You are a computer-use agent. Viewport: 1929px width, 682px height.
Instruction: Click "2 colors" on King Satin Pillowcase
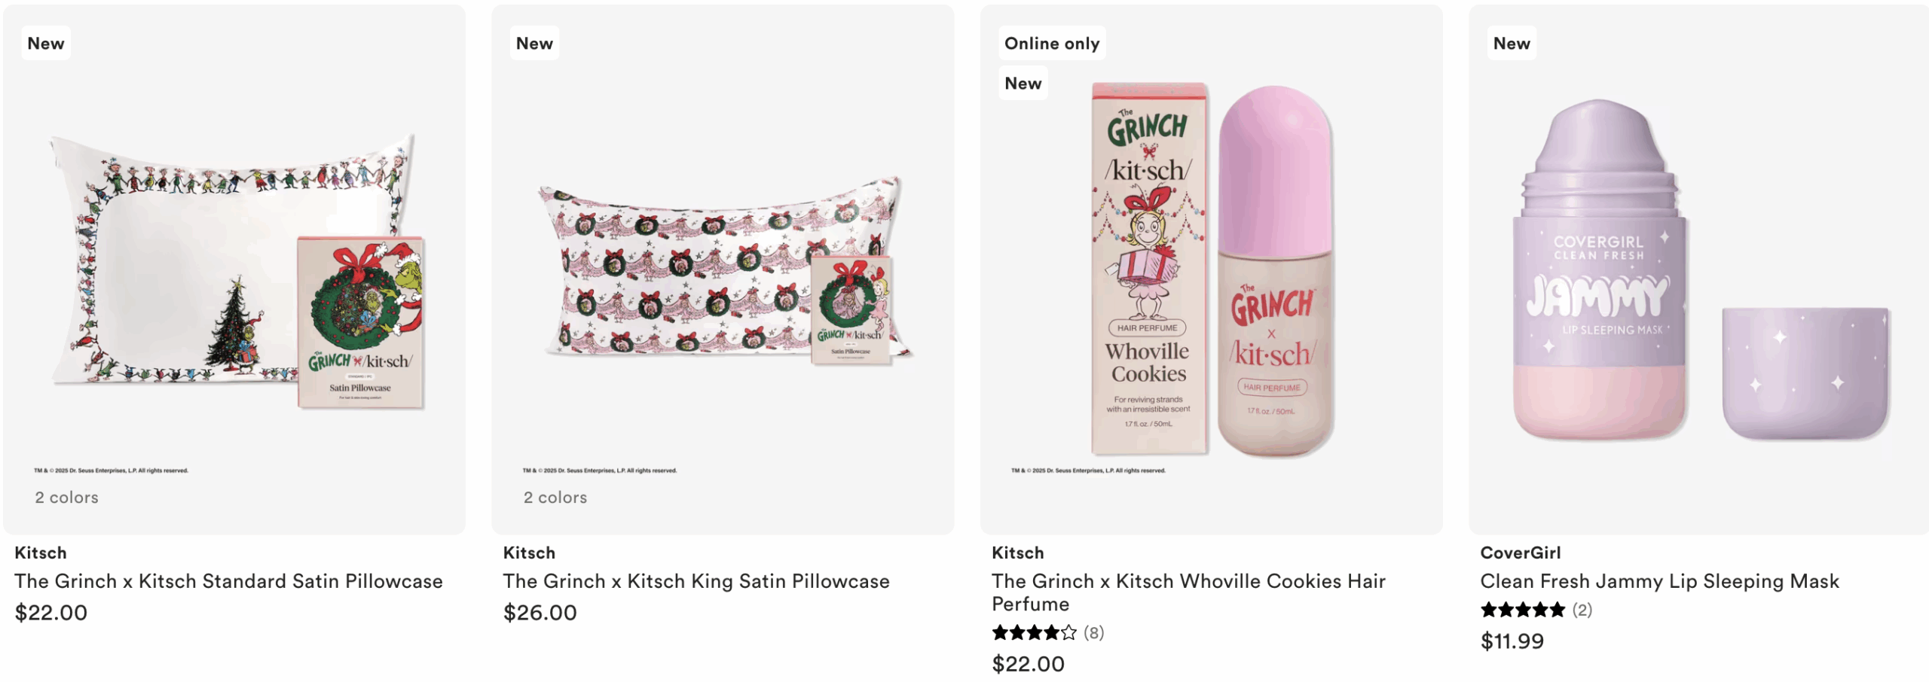(555, 498)
